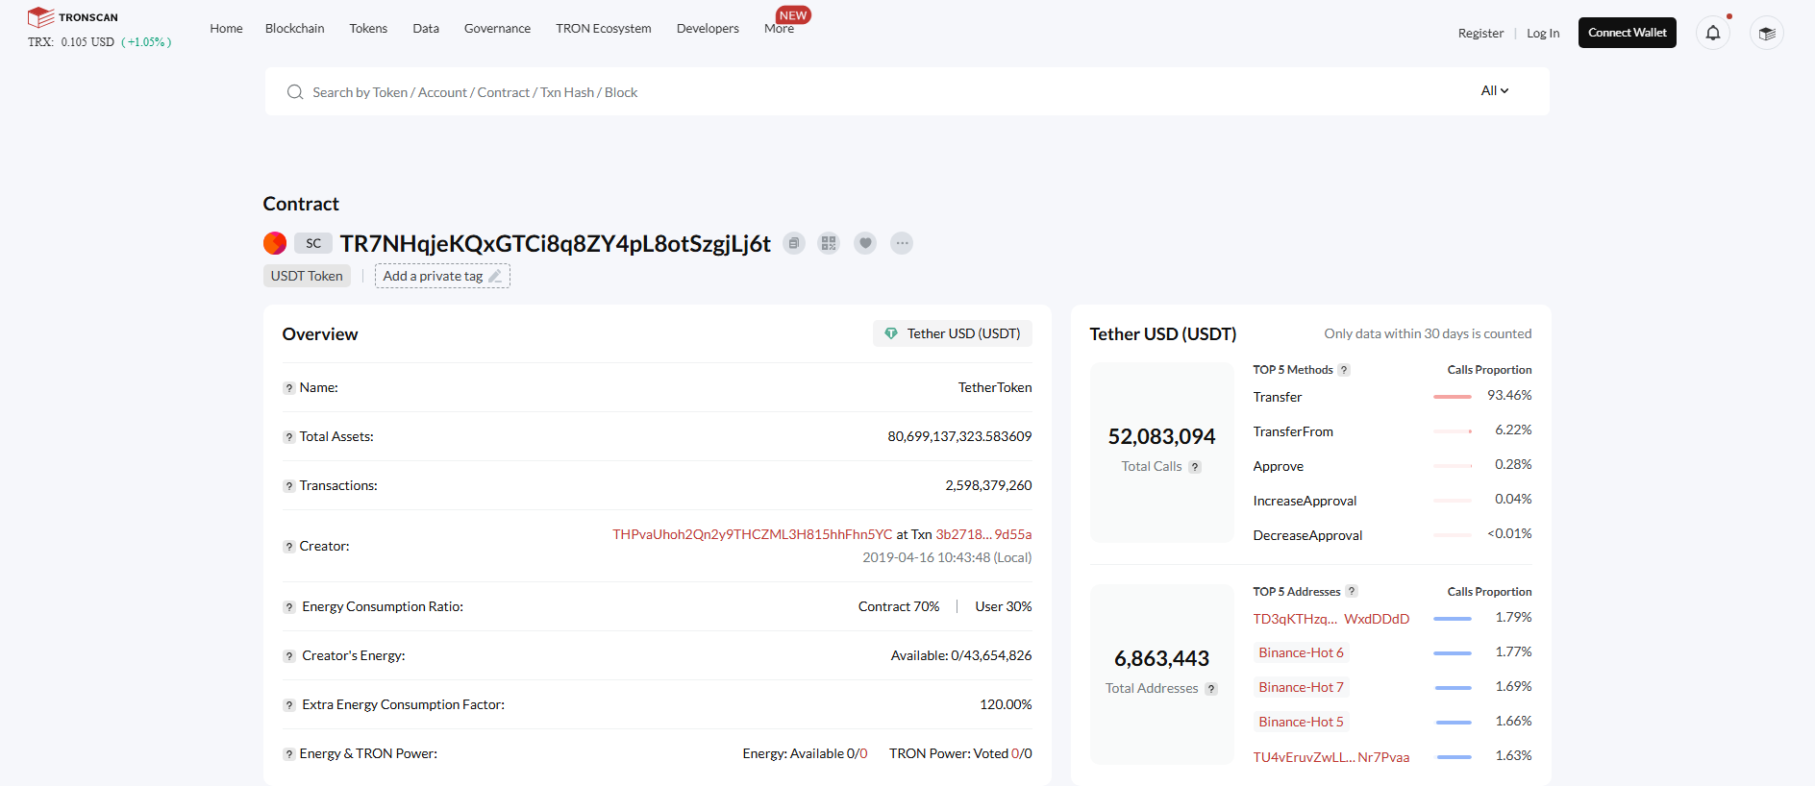1815x786 pixels.
Task: Open the Blockchain menu
Action: pos(295,28)
